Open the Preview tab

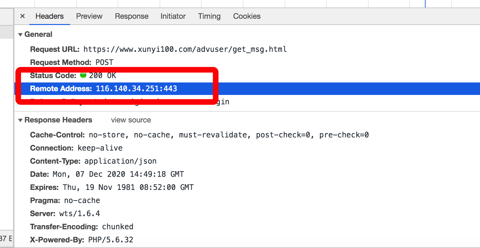pyautogui.click(x=89, y=16)
